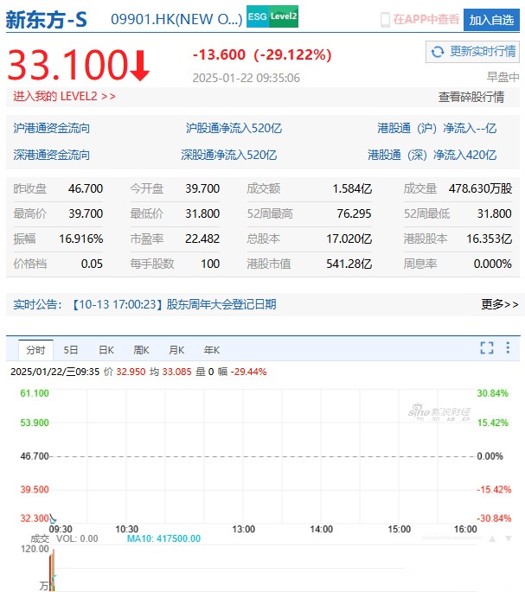Click the 早盘中 market status
Viewport: 525px width, 592px height.
coord(503,78)
